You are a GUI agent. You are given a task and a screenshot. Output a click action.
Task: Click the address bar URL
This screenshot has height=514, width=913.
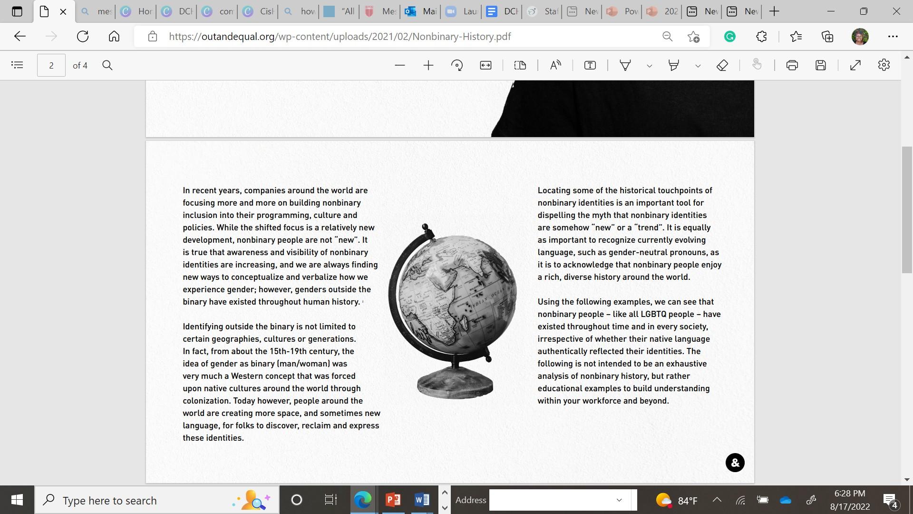click(x=340, y=37)
